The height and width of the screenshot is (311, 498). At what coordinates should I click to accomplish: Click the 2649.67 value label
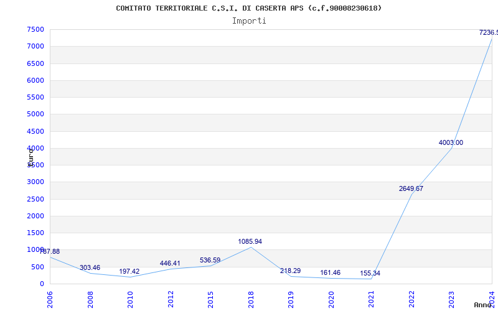(x=411, y=188)
